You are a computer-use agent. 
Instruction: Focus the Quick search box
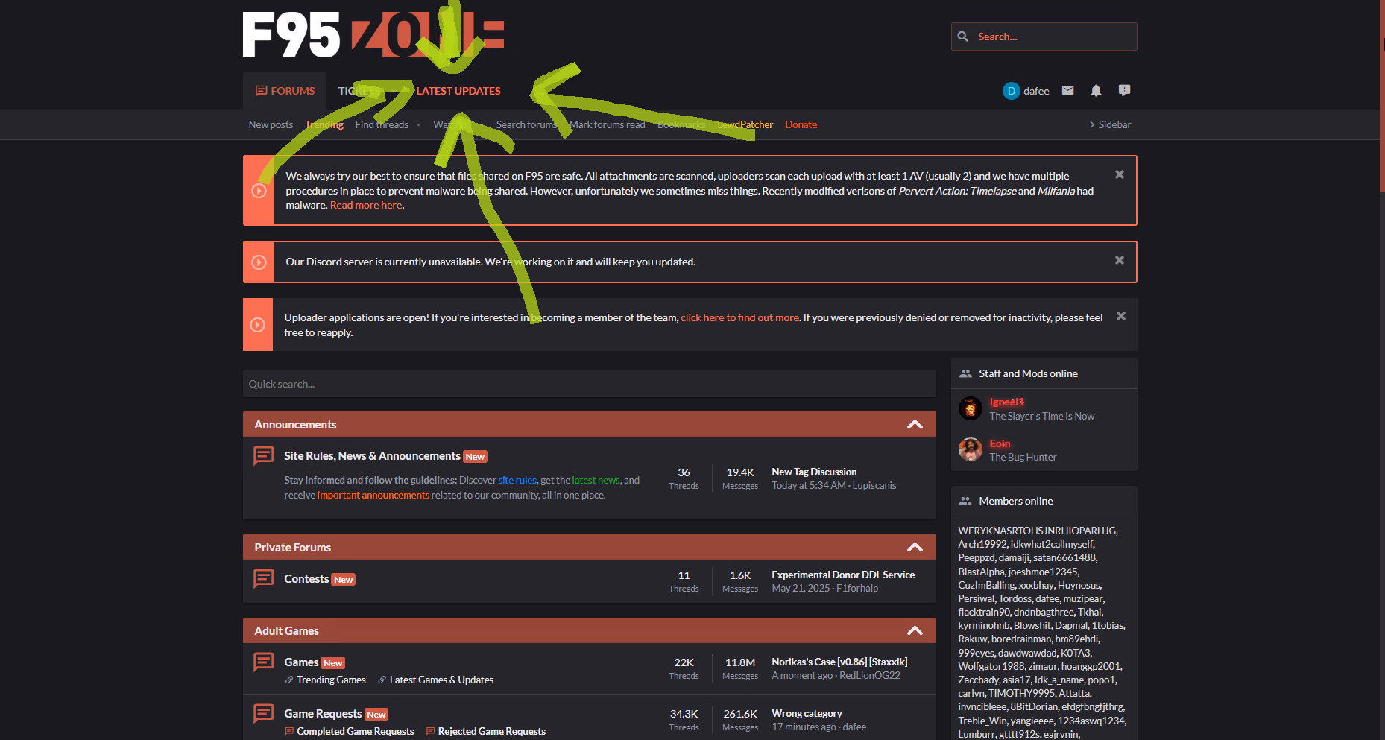tap(589, 384)
